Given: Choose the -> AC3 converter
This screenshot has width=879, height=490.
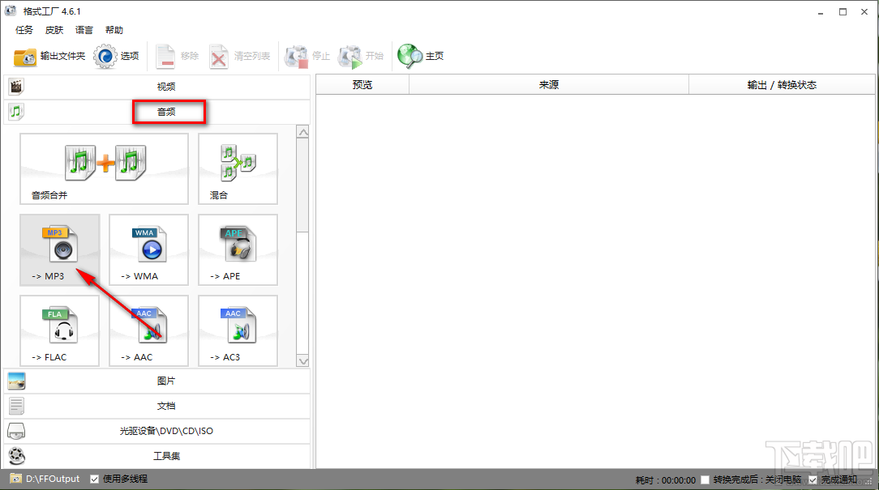Looking at the screenshot, I should coord(238,331).
